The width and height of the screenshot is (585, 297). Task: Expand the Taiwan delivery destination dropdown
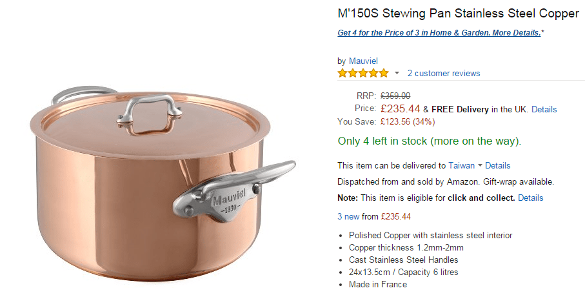(480, 166)
